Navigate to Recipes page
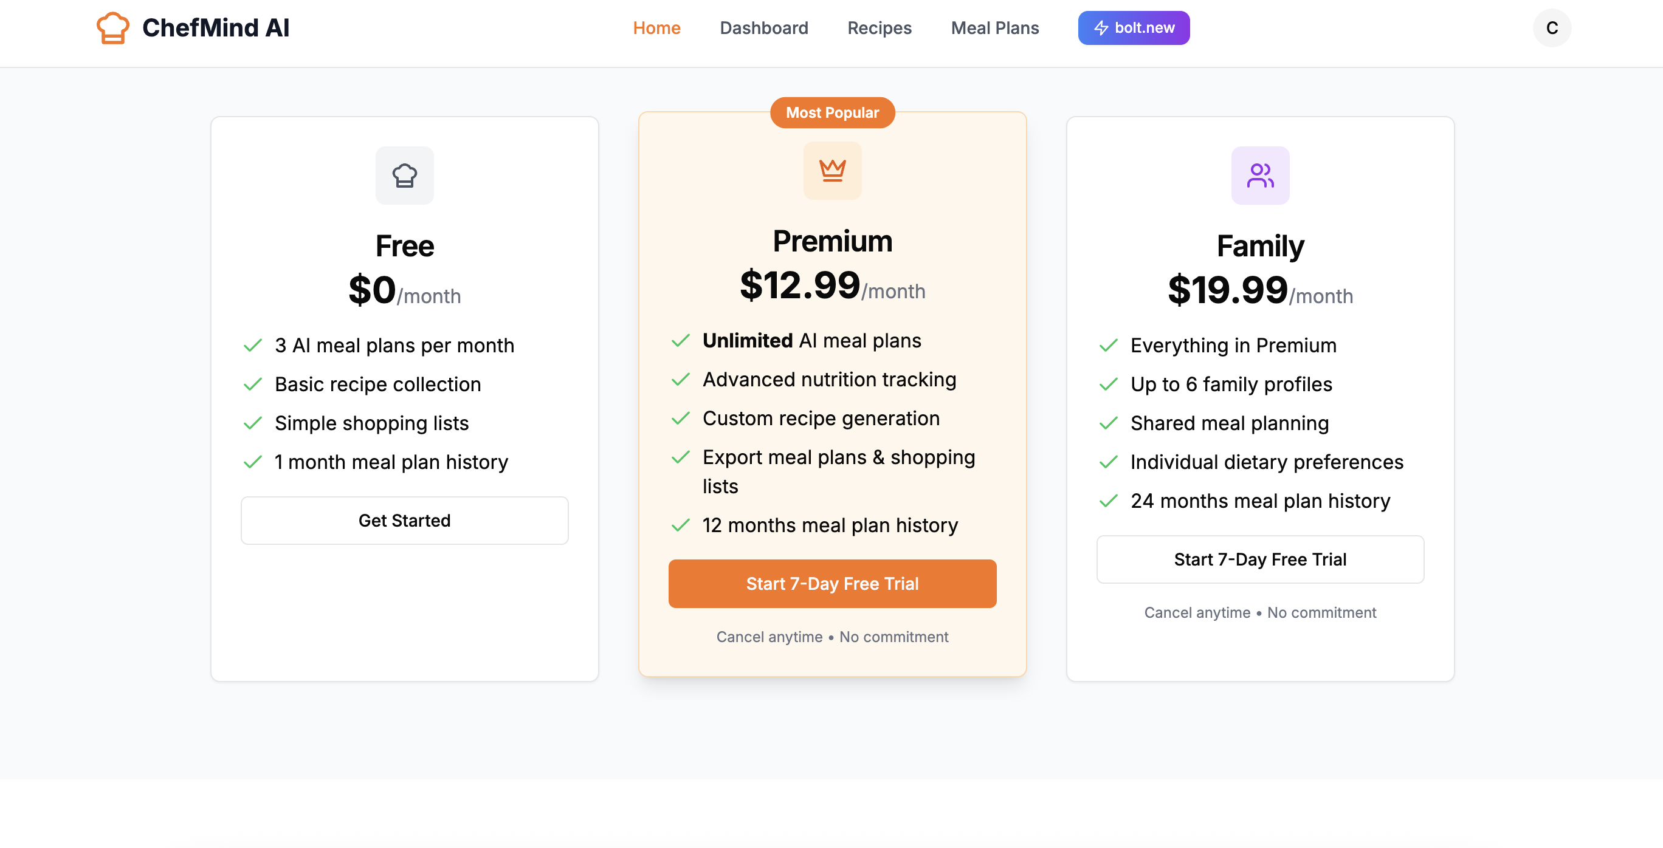Screen dimensions: 1663x848 pyautogui.click(x=879, y=28)
